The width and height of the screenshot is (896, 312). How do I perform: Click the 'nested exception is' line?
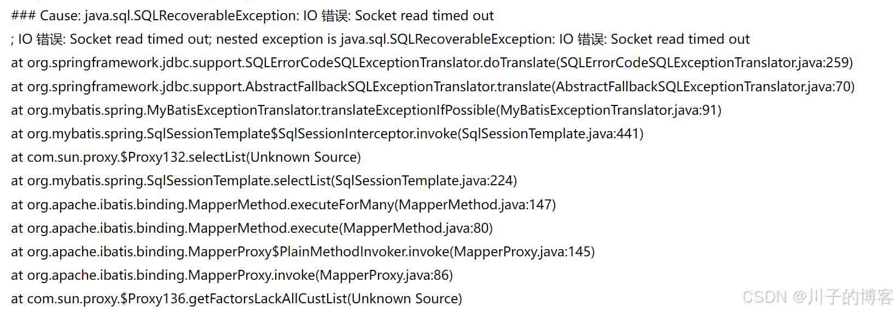pos(380,39)
